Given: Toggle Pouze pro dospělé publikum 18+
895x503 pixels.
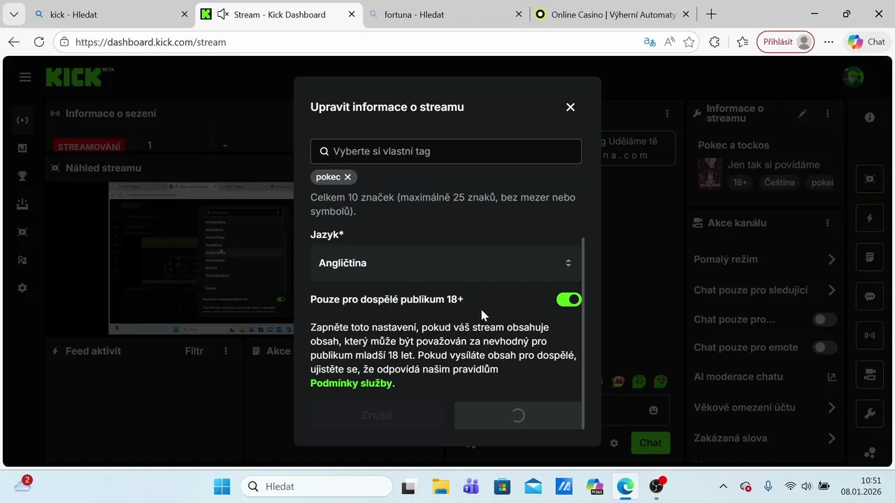Looking at the screenshot, I should 569,299.
